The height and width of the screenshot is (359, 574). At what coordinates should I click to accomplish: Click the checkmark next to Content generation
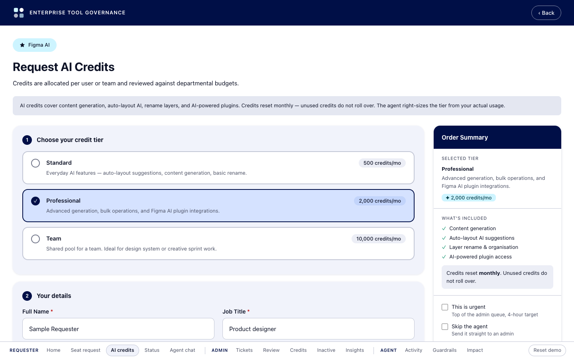444,229
